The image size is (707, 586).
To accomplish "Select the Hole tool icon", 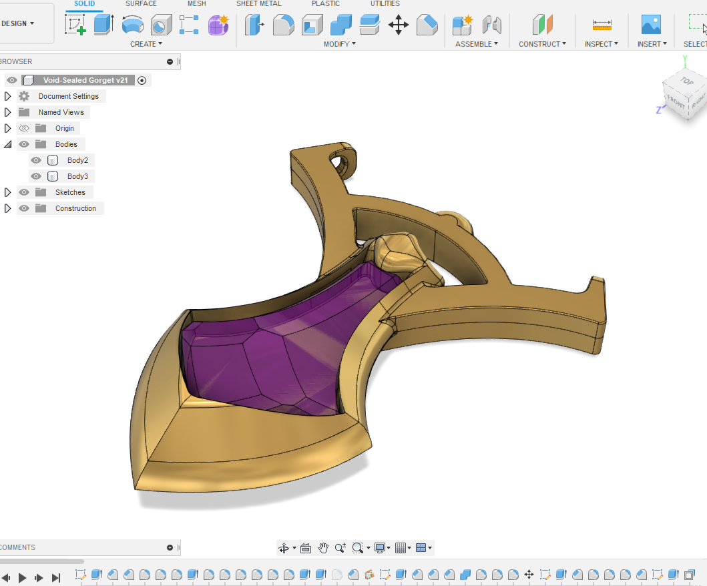I will click(161, 25).
